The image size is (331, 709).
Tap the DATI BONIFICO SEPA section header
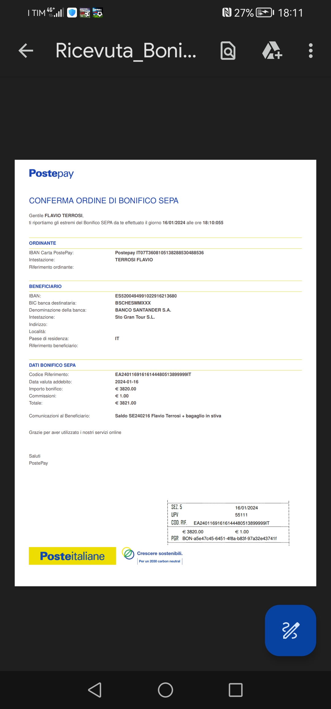(52, 365)
